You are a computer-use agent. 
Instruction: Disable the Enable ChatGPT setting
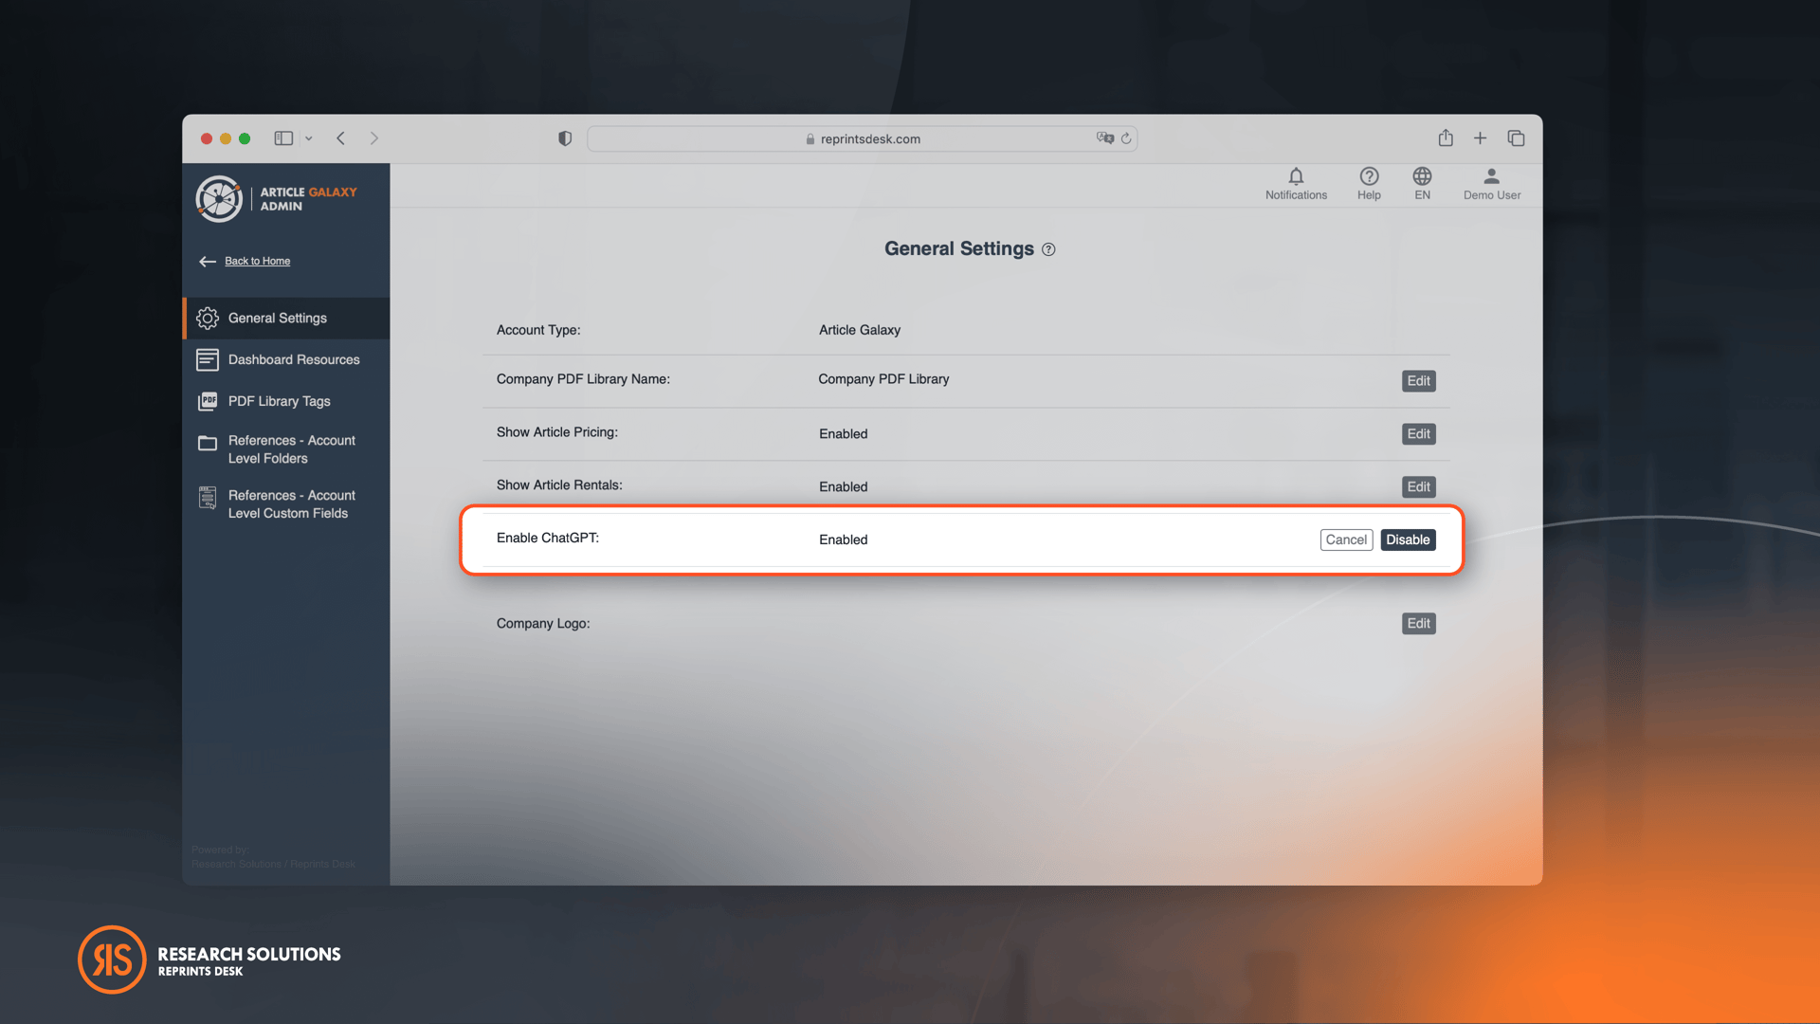click(1408, 539)
